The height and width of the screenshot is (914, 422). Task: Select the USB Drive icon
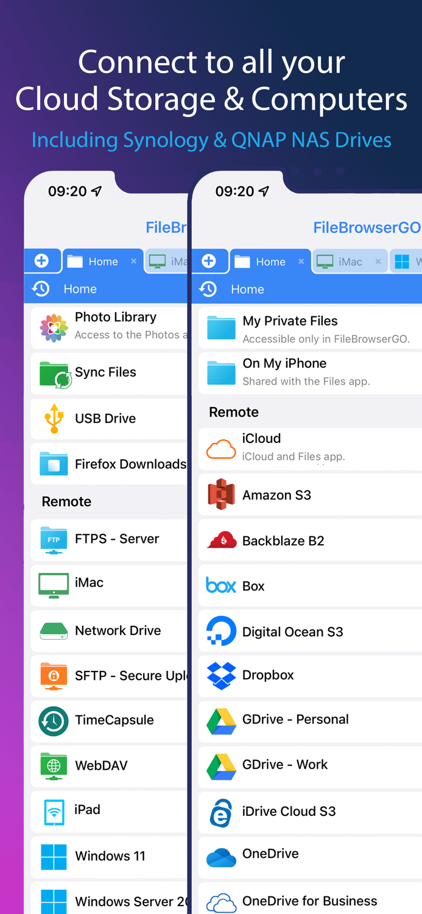pos(54,419)
